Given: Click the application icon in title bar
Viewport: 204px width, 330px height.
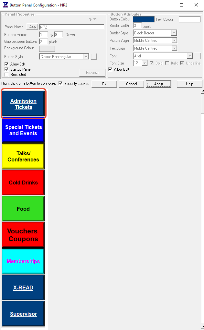Looking at the screenshot, I should click(x=5, y=5).
